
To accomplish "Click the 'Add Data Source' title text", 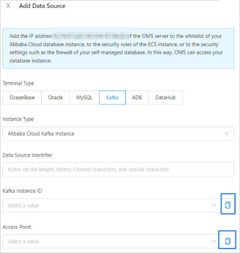I will pos(42,6).
